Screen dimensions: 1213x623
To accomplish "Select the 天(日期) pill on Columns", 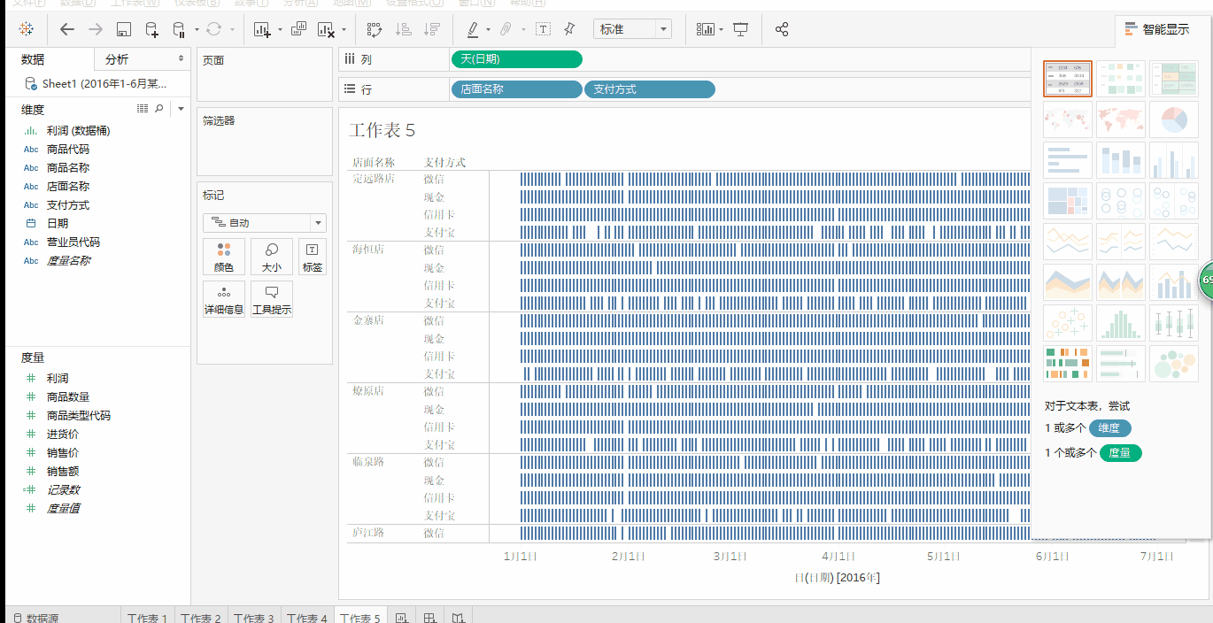I will pos(516,59).
